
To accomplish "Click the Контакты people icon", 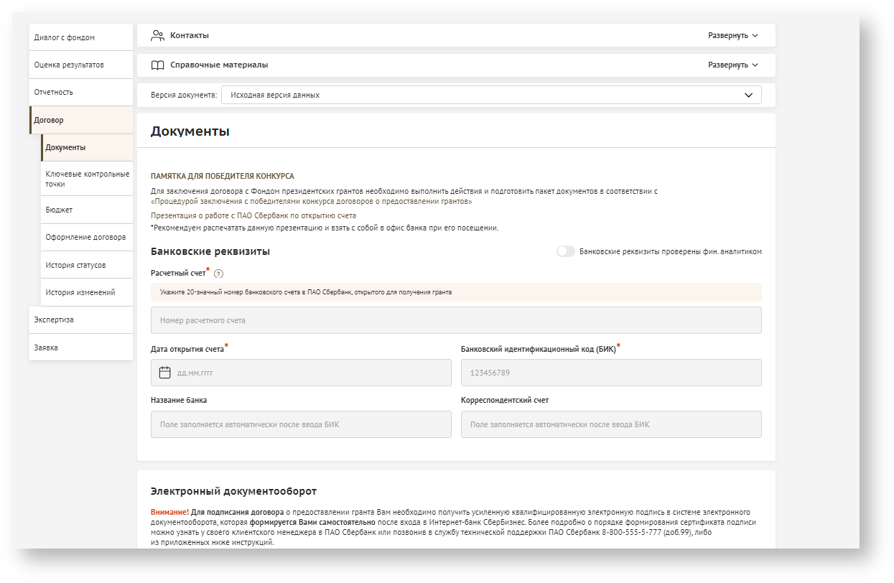I will click(x=157, y=36).
